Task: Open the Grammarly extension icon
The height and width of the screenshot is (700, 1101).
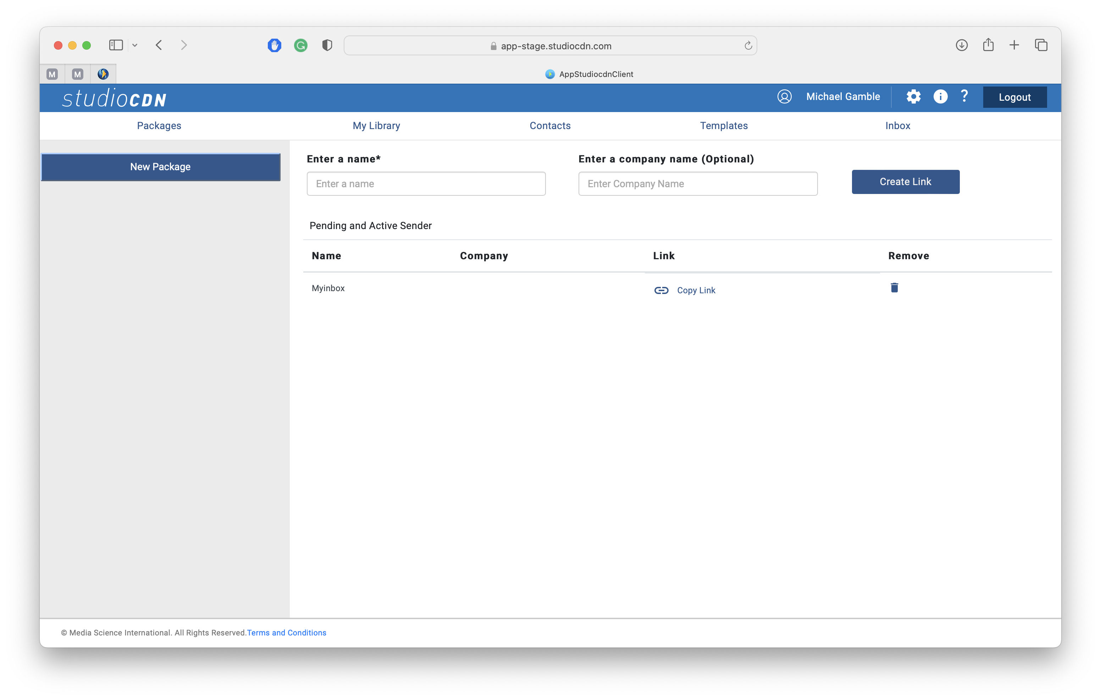Action: click(300, 45)
